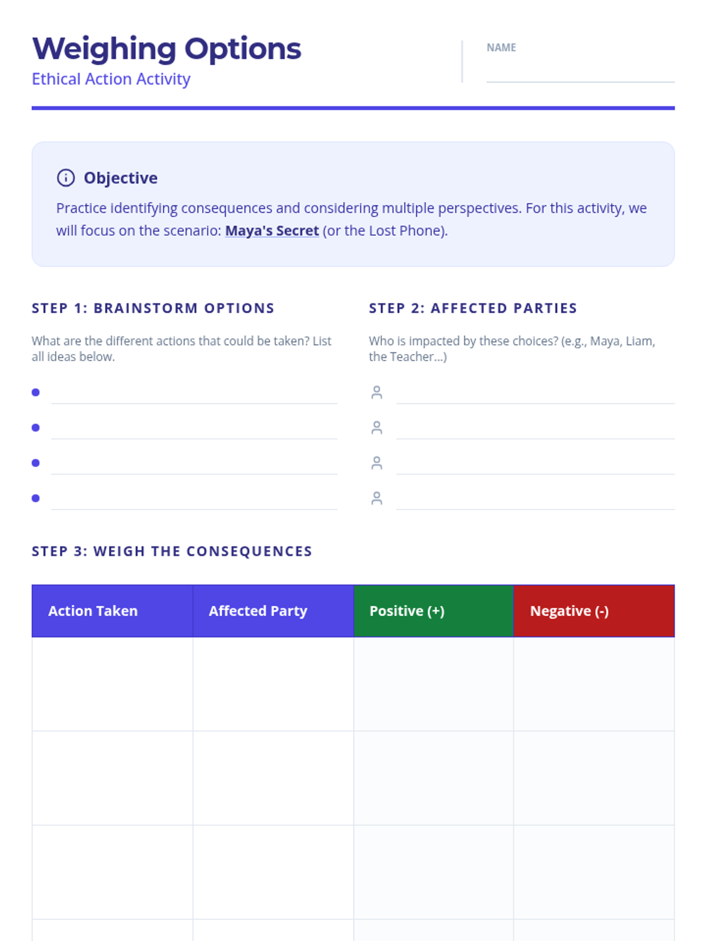Click the NAME input line

[580, 71]
